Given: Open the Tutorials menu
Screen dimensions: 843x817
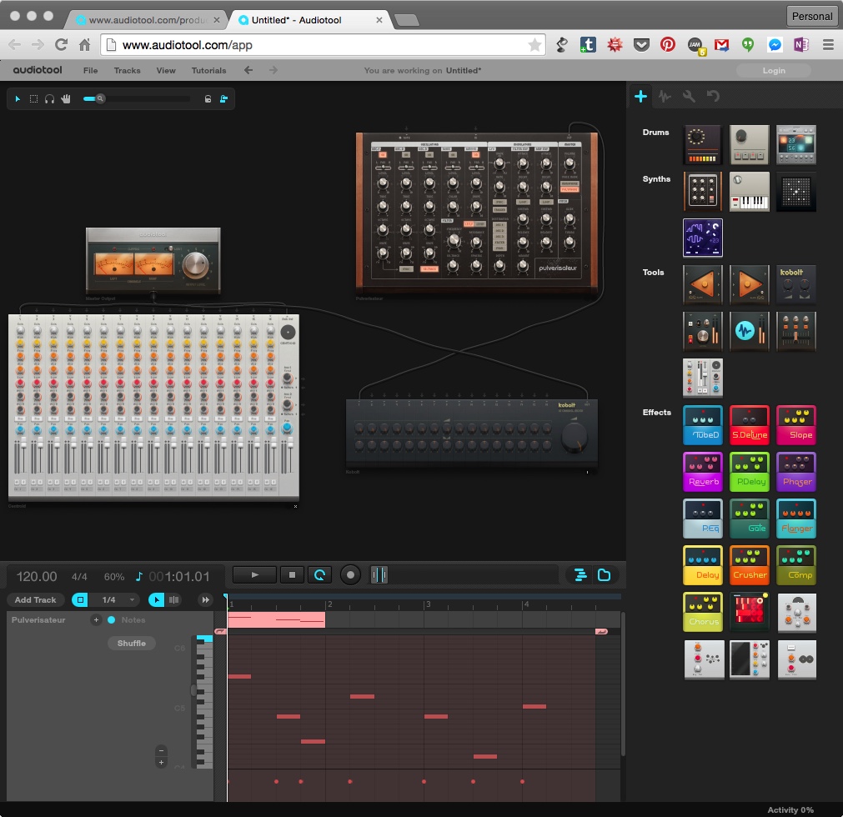Looking at the screenshot, I should click(x=208, y=70).
